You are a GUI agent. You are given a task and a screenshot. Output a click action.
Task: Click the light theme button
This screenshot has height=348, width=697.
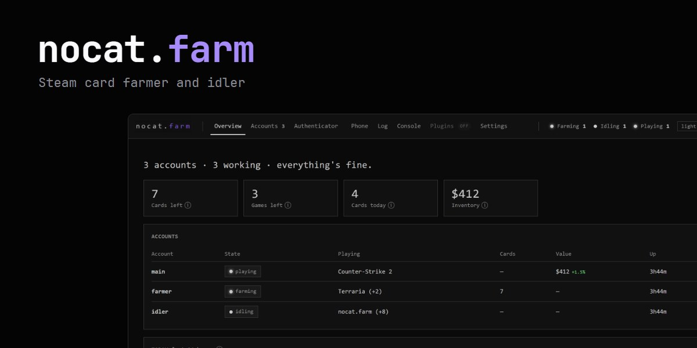[687, 126]
